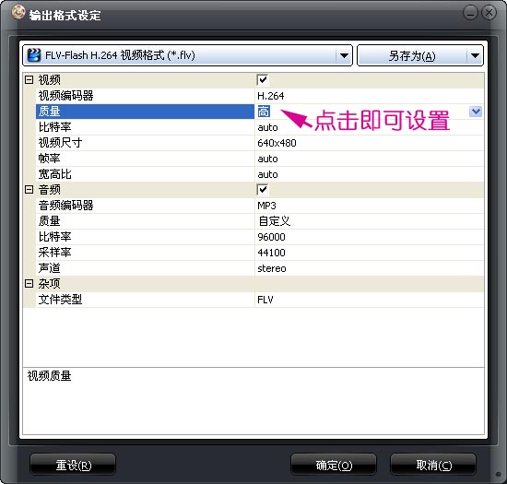The image size is (507, 484).
Task: Collapse the 视频 section
Action: (x=29, y=80)
